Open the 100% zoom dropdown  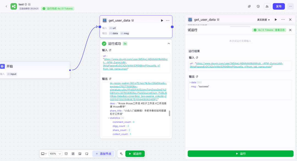click(56, 154)
